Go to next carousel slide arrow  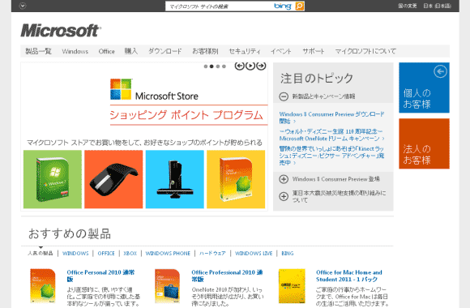point(261,66)
